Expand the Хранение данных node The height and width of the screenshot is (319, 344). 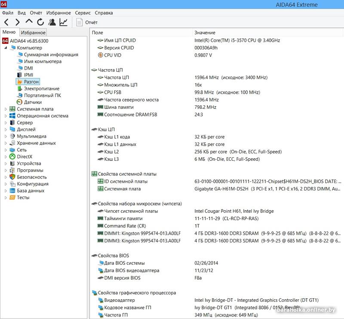(x=6, y=143)
